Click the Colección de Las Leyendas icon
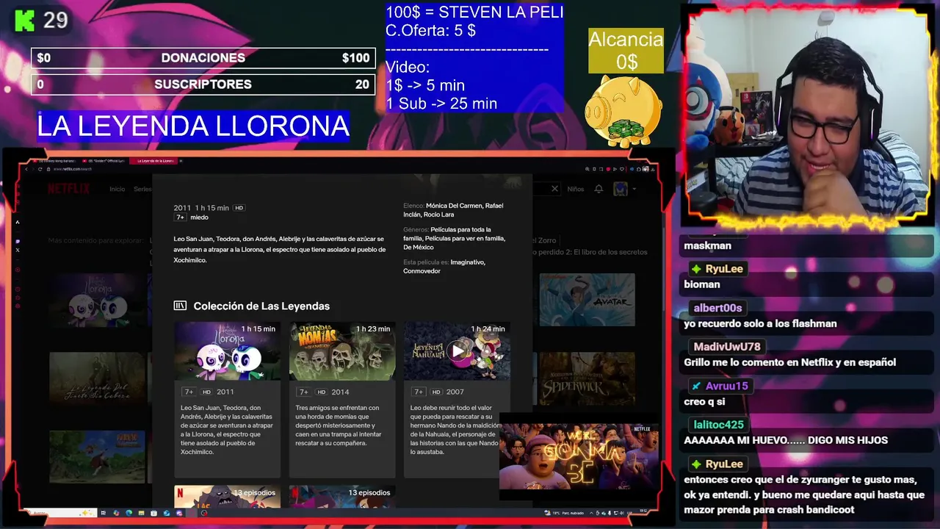 (180, 306)
